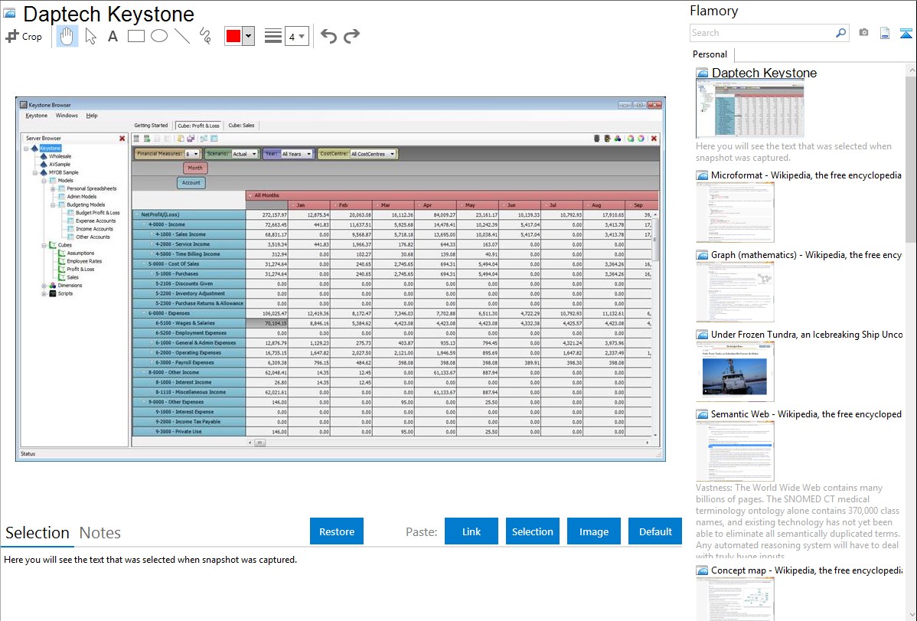Select the Personal tab in Flamory panel
The image size is (917, 621).
click(x=710, y=54)
